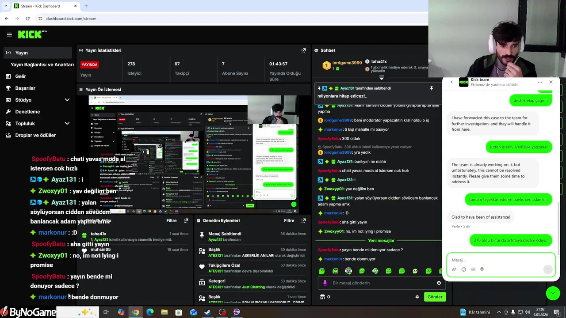566x318 pixels.
Task: Send the message in Kick team chat
Action: 548,269
